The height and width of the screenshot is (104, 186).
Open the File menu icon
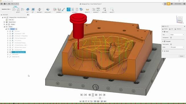5,4
